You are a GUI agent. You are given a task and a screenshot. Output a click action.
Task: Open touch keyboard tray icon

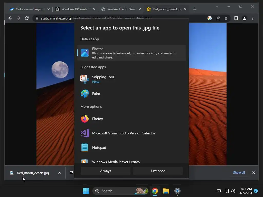(219, 191)
